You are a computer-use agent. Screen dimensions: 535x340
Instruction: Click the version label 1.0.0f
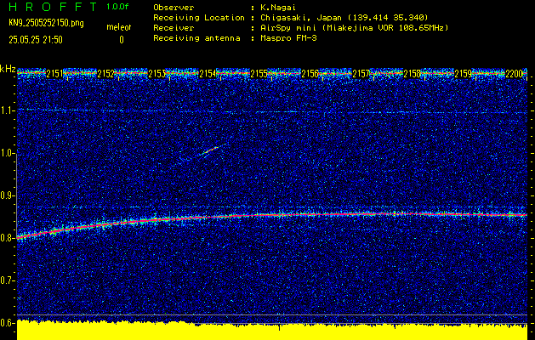(117, 7)
